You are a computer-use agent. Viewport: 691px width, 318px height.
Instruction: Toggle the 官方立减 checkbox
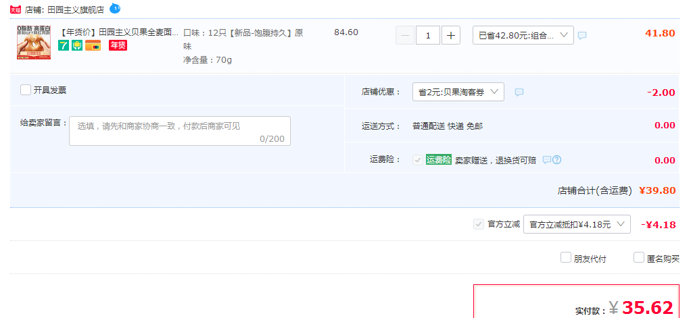pos(479,224)
